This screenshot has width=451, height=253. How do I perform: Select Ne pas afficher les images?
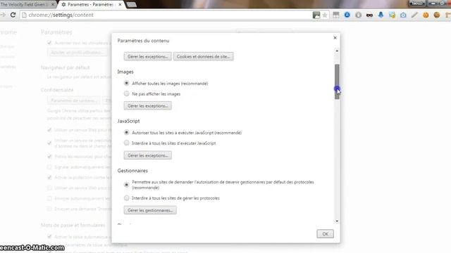(x=127, y=93)
